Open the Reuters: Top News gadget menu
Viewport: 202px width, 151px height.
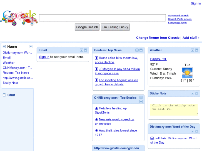(137, 50)
